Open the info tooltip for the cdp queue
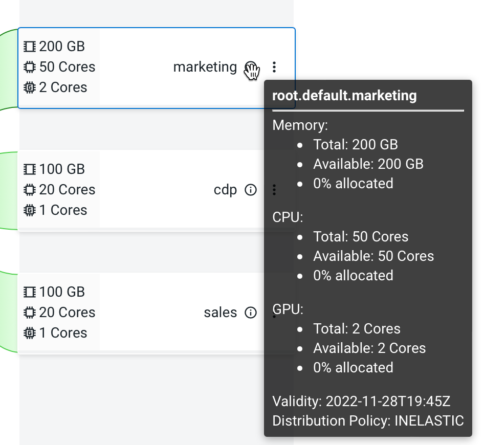The height and width of the screenshot is (445, 484). coord(250,189)
